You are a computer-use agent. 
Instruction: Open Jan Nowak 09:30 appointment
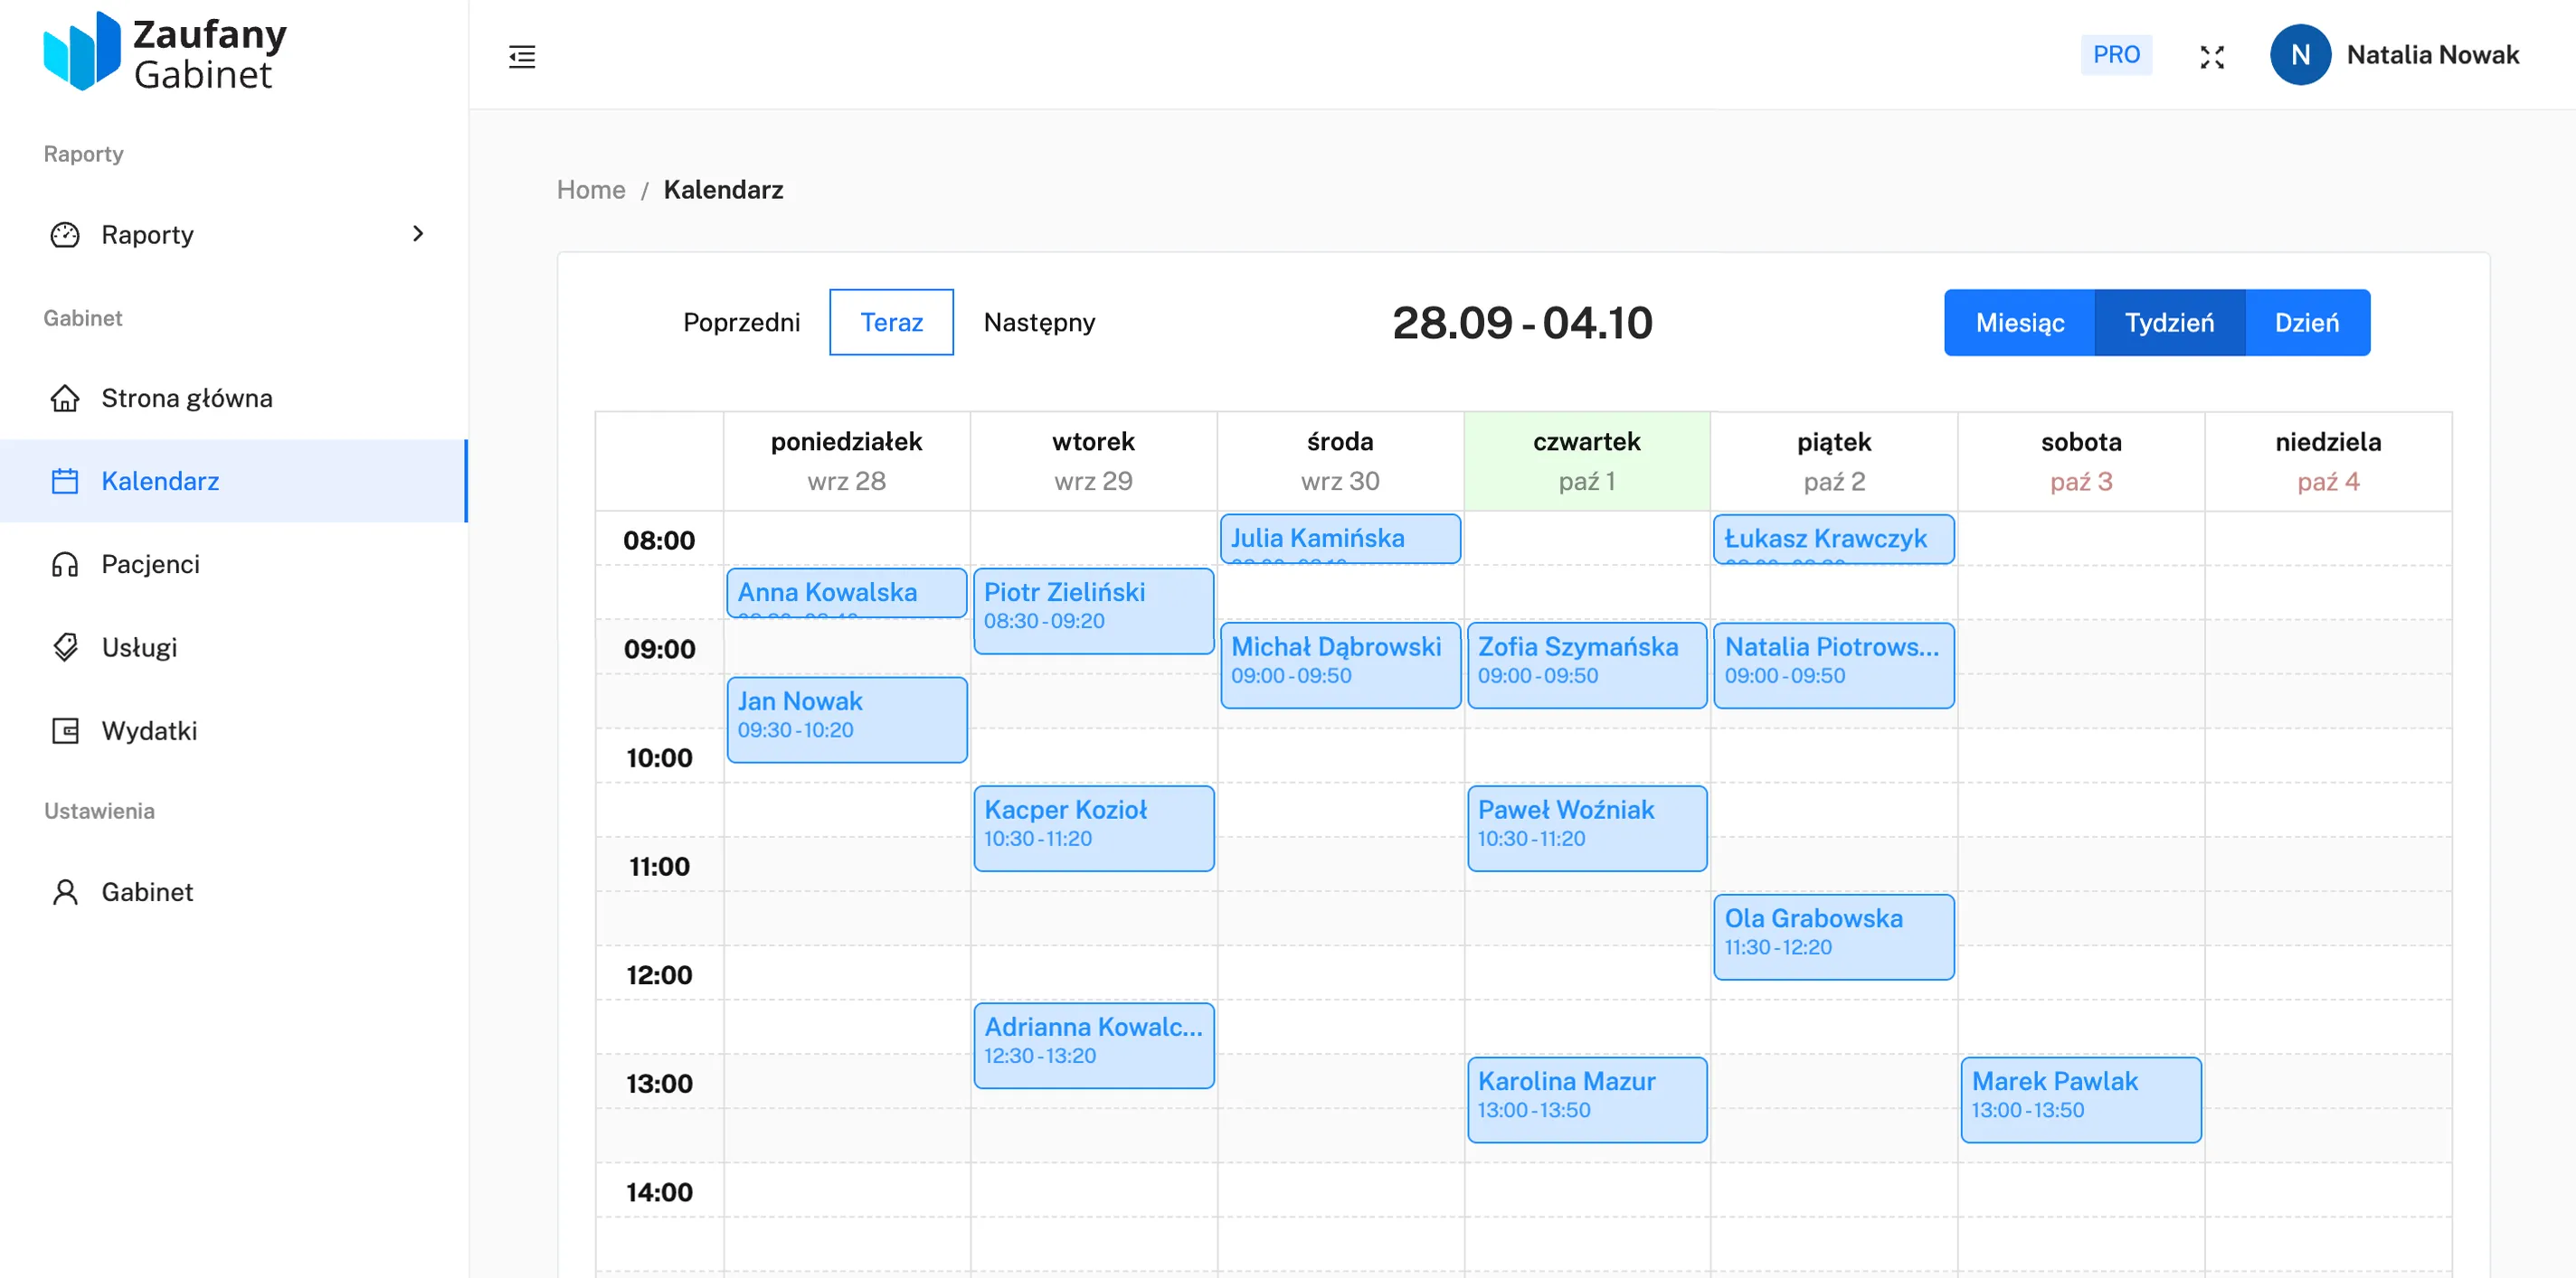click(846, 719)
